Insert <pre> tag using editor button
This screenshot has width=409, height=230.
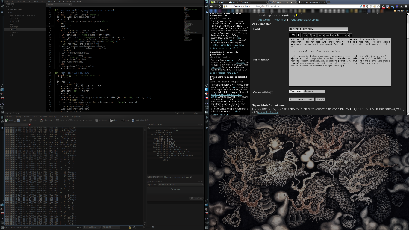point(321,35)
